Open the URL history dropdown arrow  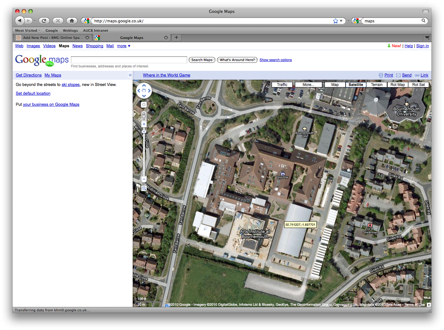[x=341, y=21]
